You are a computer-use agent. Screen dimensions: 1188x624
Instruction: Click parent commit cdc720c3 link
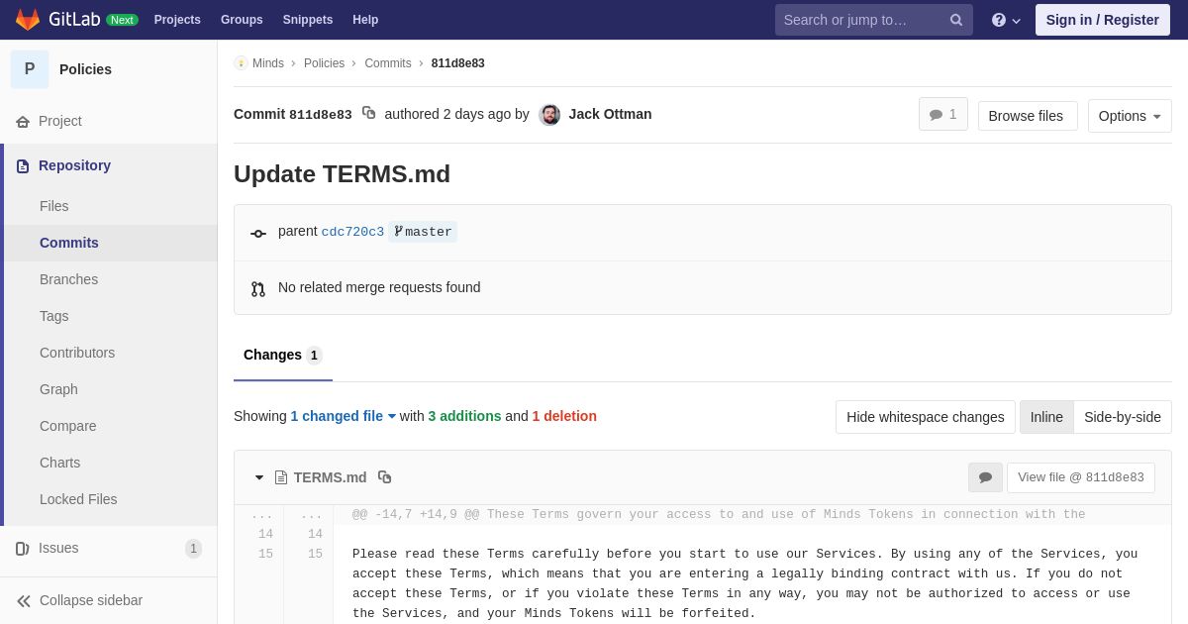click(352, 232)
